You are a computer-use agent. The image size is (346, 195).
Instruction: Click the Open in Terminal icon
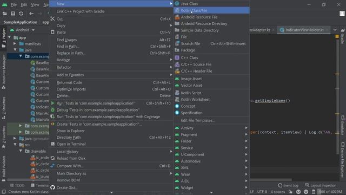pyautogui.click(x=52, y=144)
